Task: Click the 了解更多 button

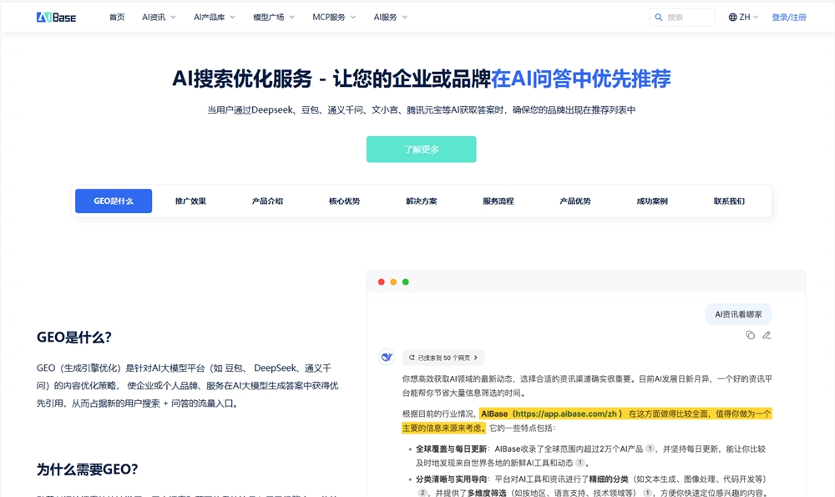Action: (421, 149)
